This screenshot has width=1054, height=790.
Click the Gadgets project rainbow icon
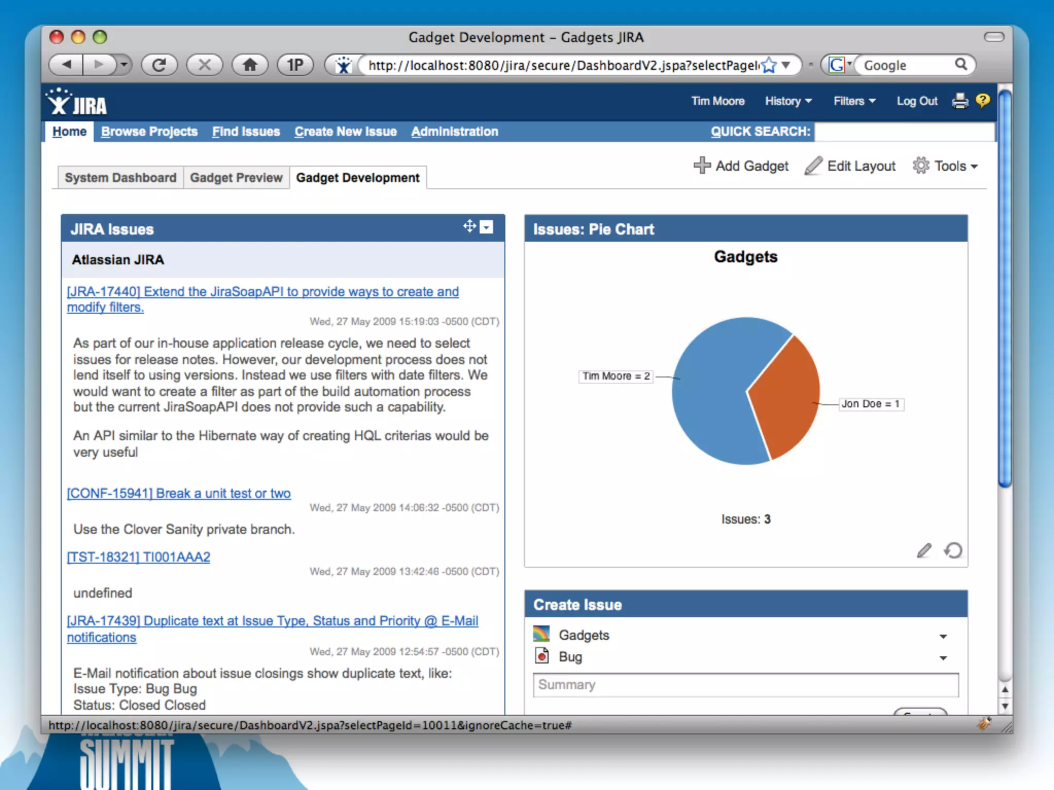tap(541, 634)
